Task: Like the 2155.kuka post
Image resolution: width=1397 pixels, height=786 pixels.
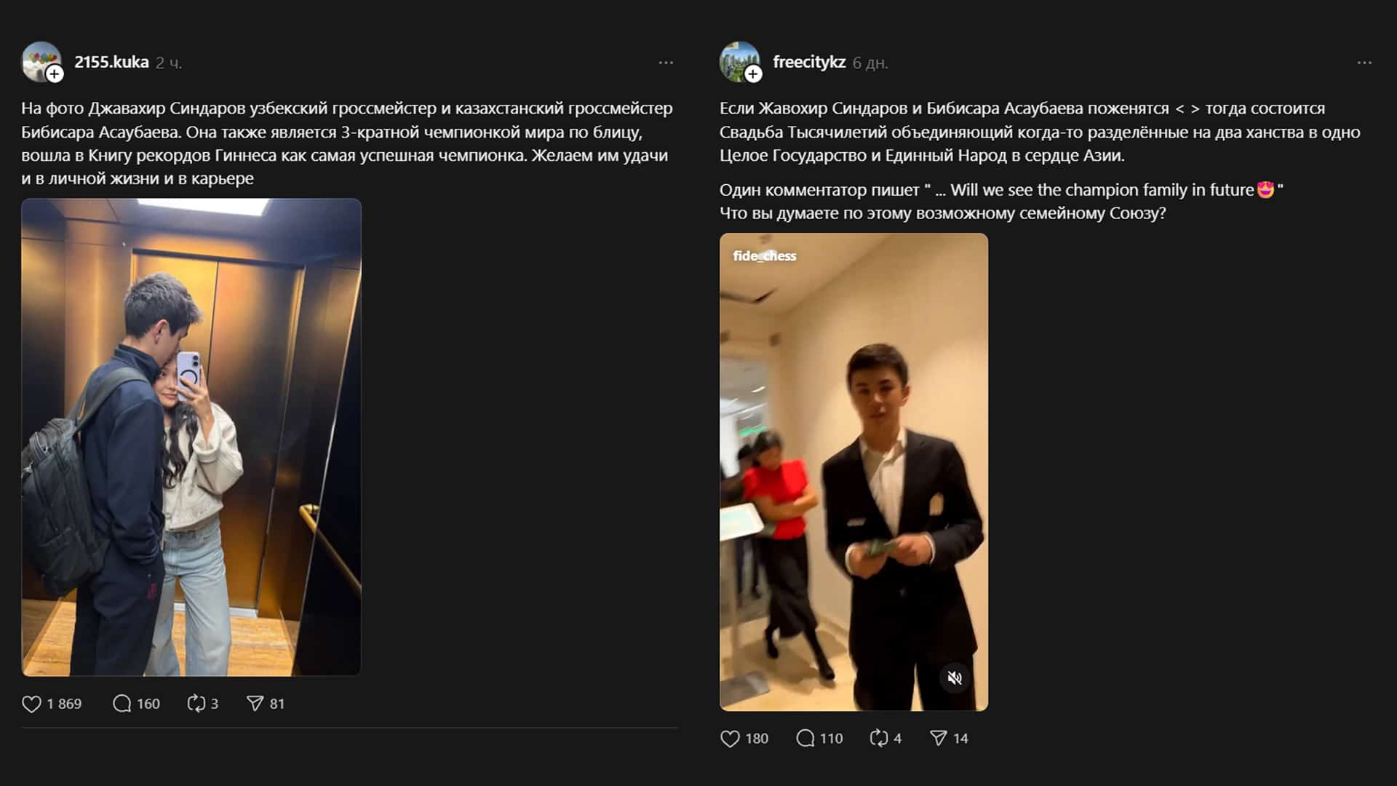Action: click(31, 704)
